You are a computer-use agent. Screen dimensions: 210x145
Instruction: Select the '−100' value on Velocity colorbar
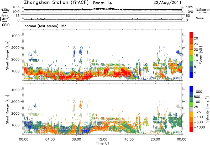(x=198, y=117)
